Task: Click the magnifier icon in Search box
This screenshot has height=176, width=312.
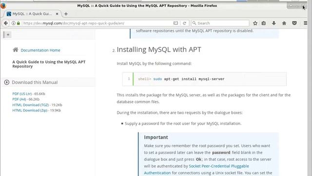Action: (x=194, y=23)
